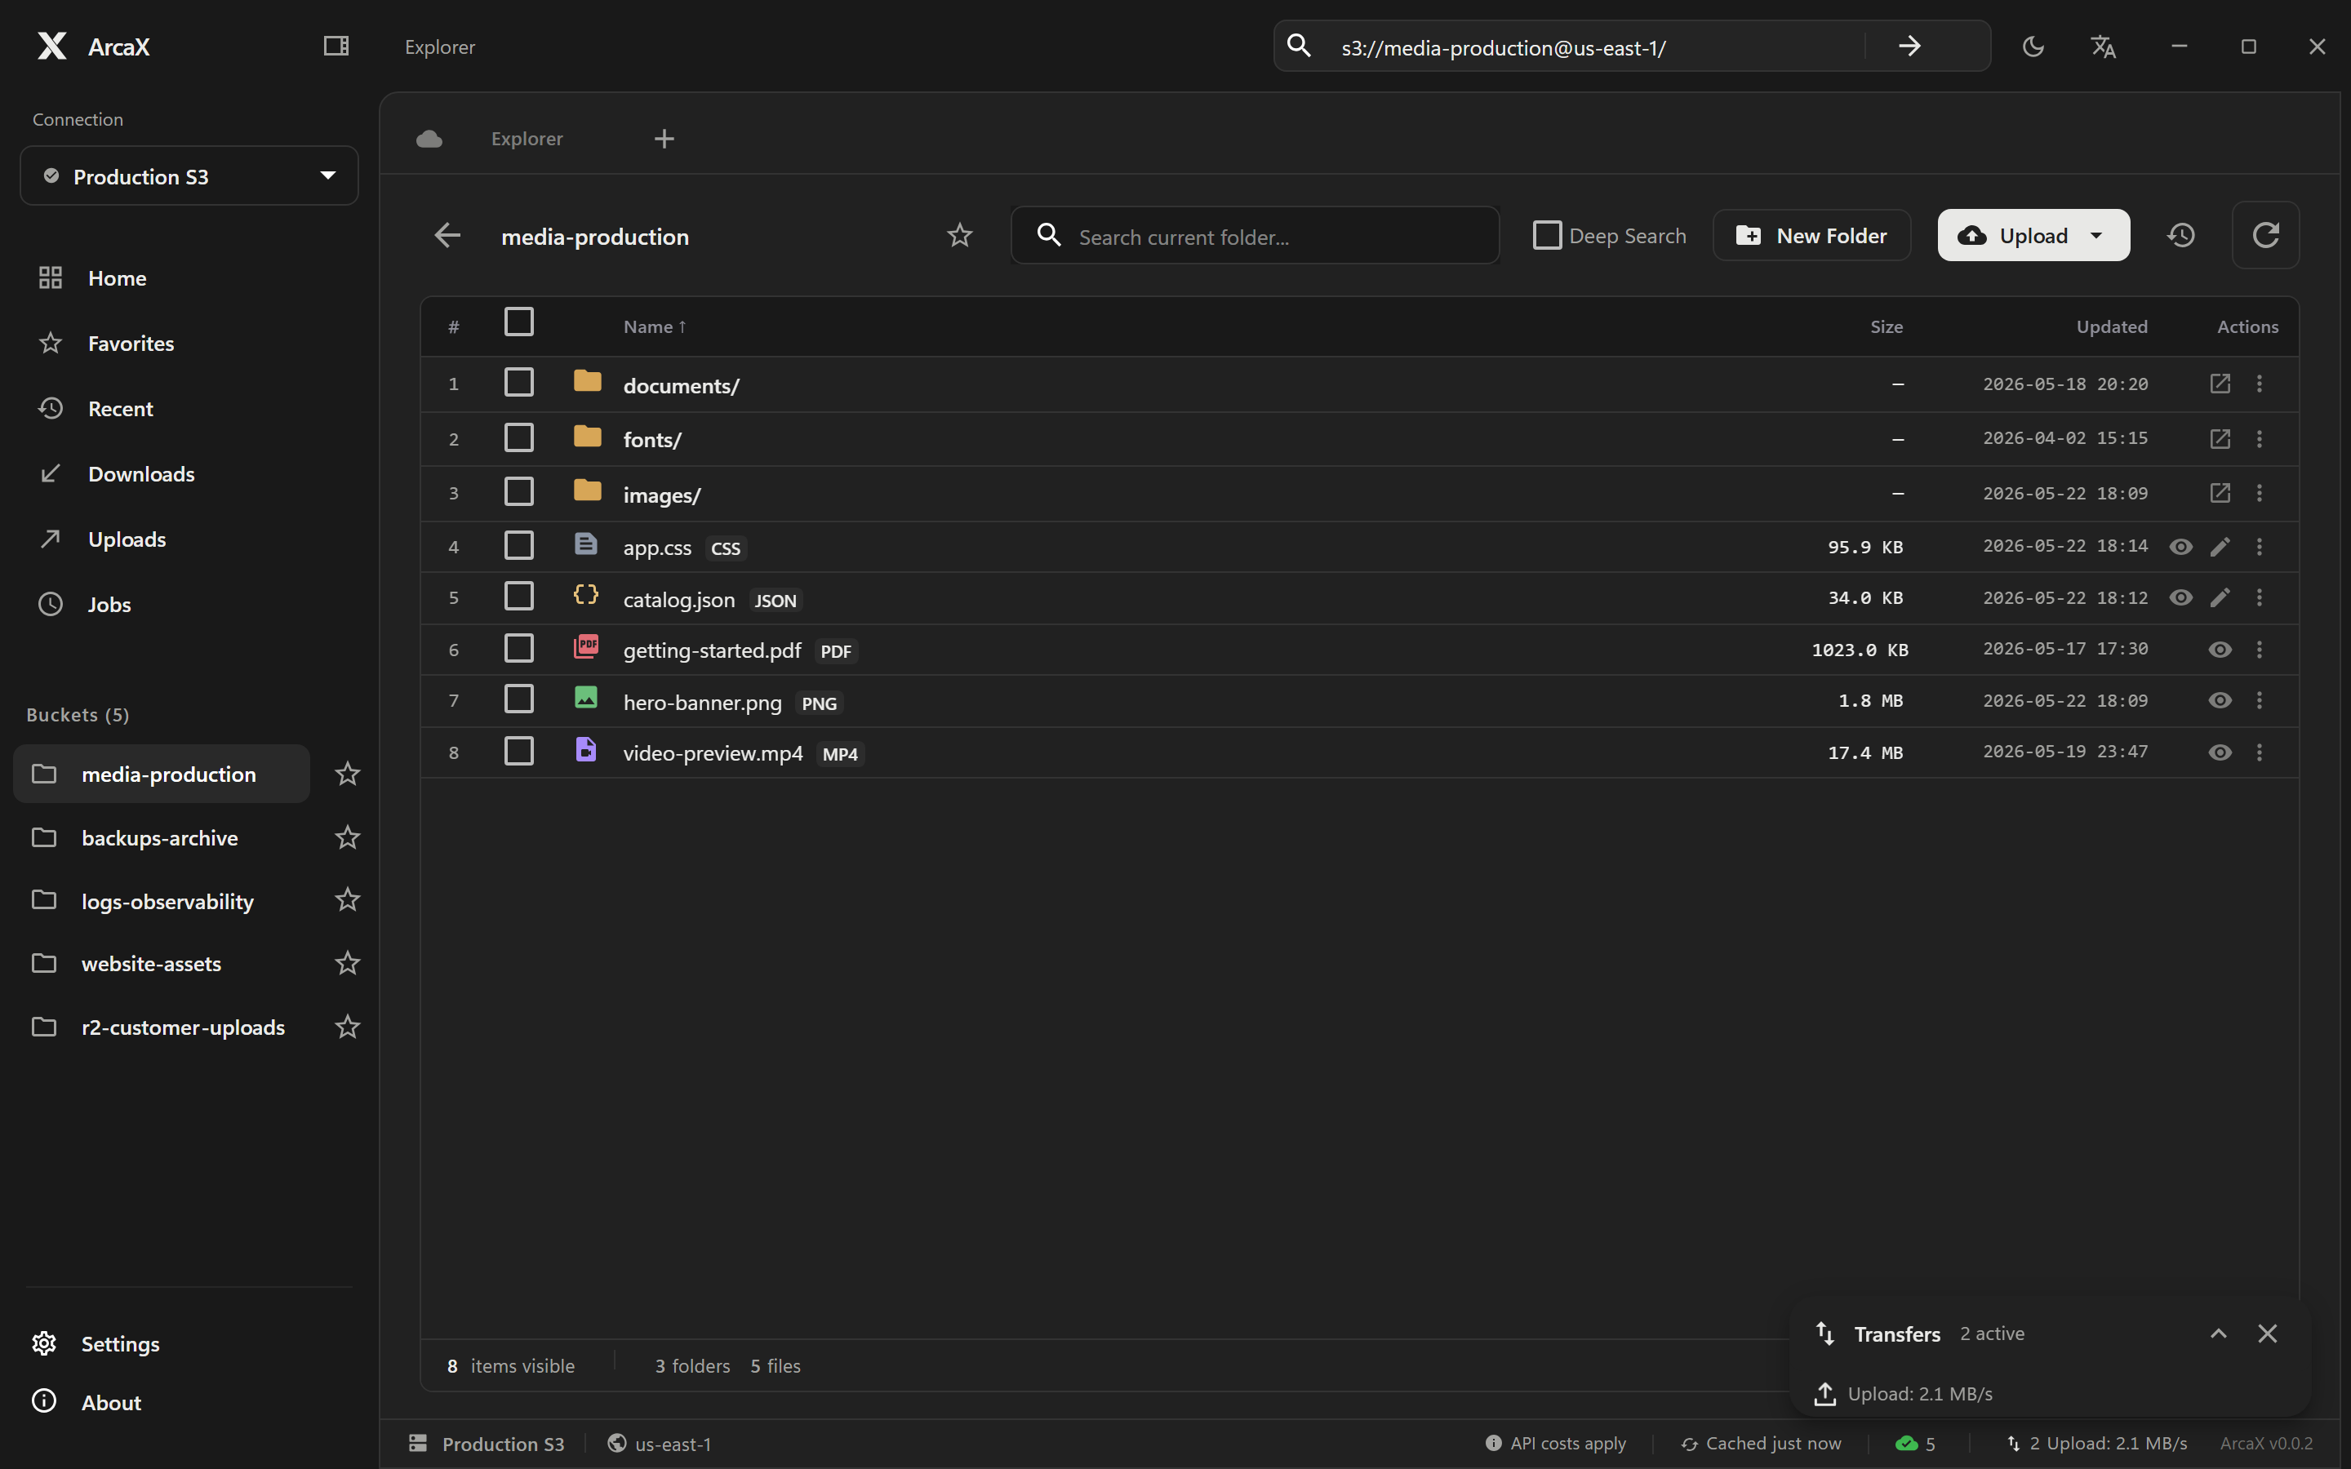Preview app.css with eye icon
2351x1469 pixels.
(x=2181, y=547)
